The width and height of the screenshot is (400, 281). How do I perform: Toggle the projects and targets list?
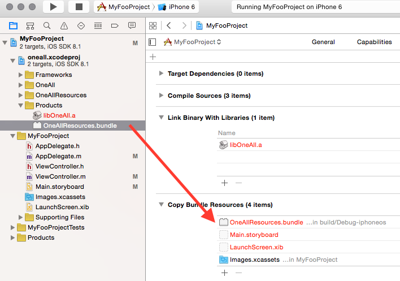pyautogui.click(x=153, y=42)
